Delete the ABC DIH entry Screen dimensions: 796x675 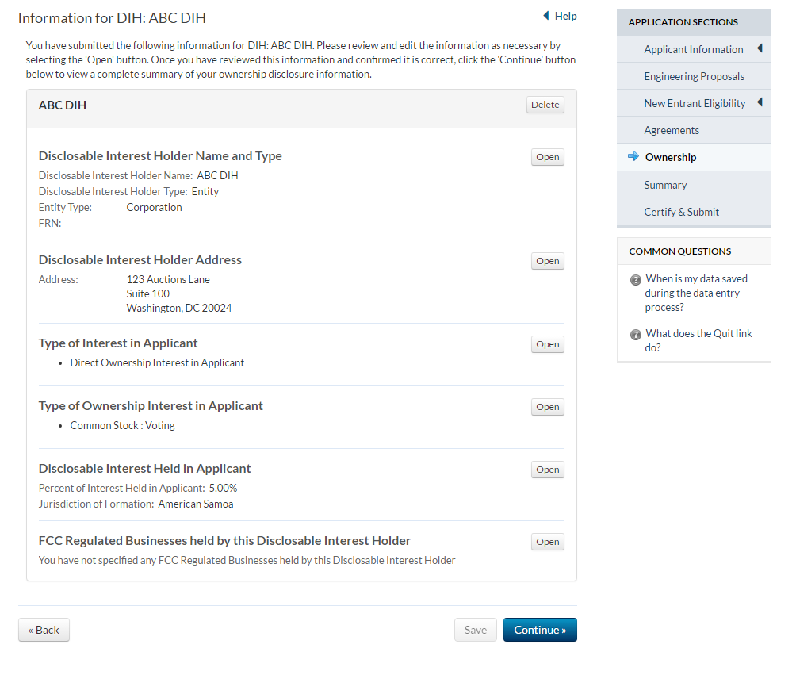click(545, 105)
